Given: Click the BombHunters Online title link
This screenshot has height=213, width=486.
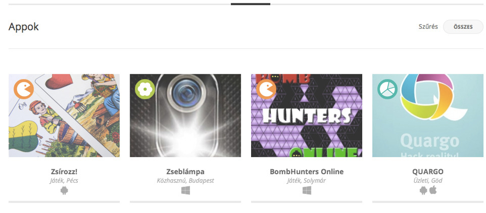Looking at the screenshot, I should tap(307, 171).
